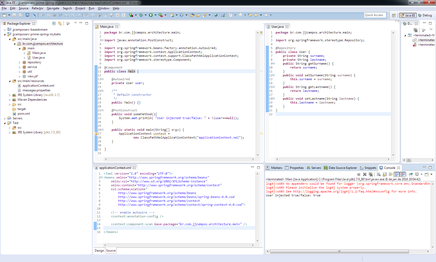Open the Refactor menu

point(38,8)
